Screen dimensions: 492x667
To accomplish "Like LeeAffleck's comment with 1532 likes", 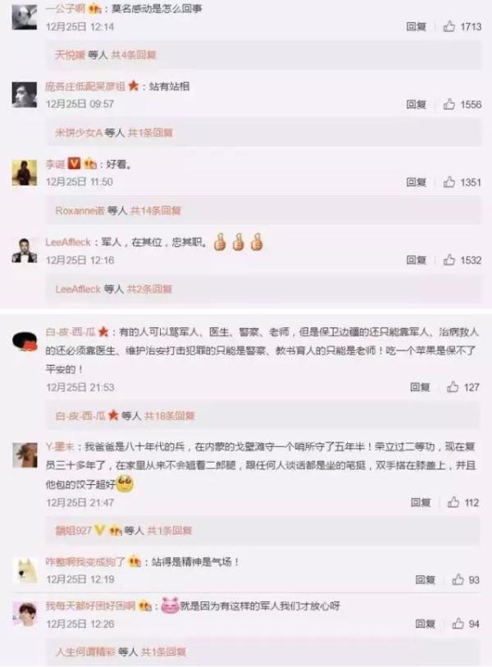I will [449, 260].
